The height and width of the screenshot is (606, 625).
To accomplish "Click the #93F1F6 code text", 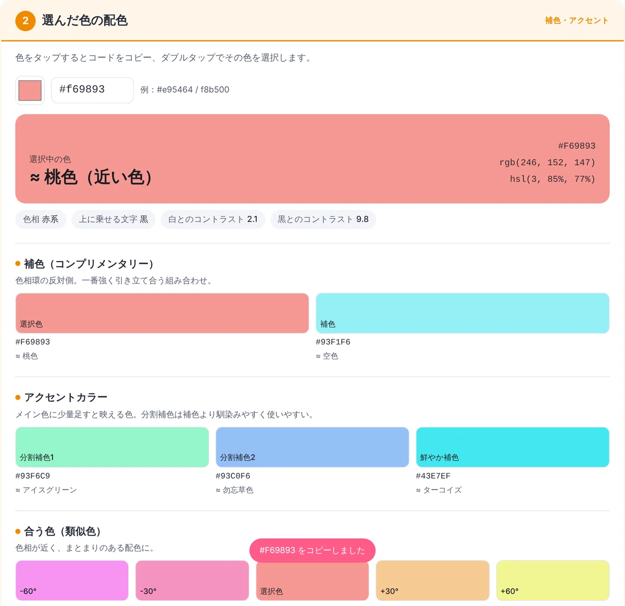I will click(333, 342).
